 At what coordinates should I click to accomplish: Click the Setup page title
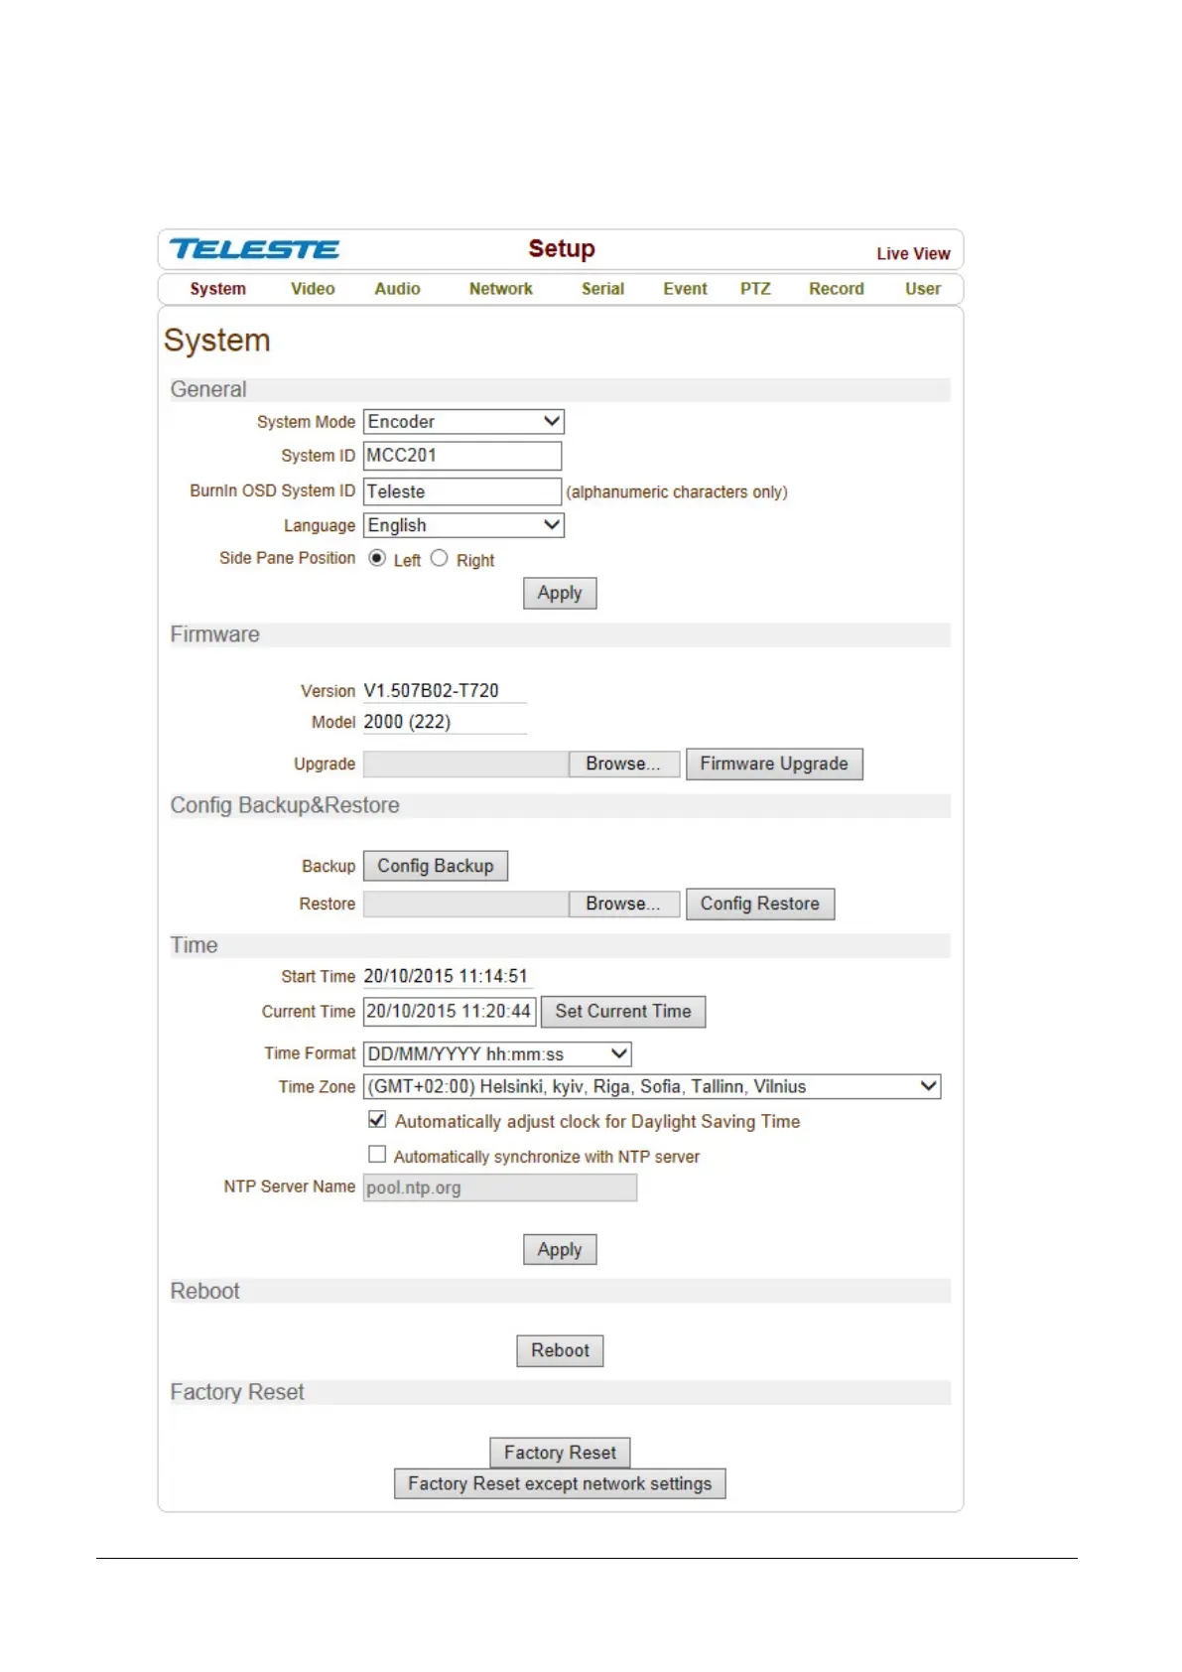[x=562, y=249]
